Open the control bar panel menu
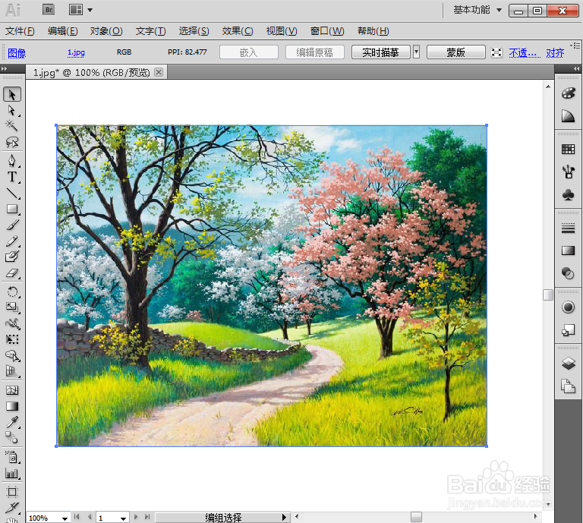The height and width of the screenshot is (523, 583). click(x=576, y=46)
